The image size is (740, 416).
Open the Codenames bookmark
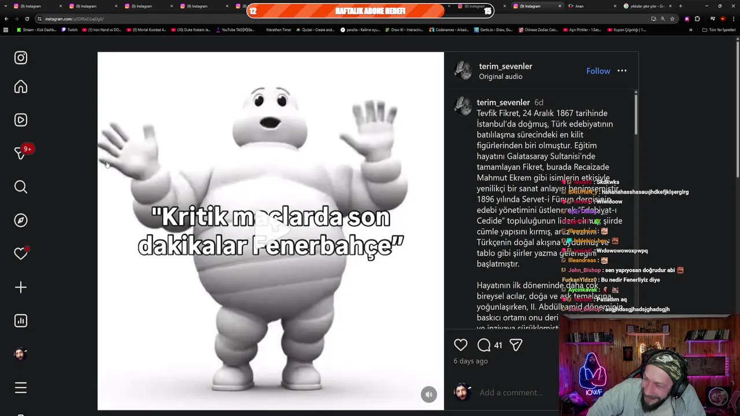click(x=449, y=30)
